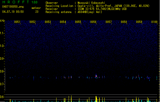Click the 1.1 kHz frequency axis label
Image resolution: width=160 pixels, height=102 pixels.
(2, 33)
